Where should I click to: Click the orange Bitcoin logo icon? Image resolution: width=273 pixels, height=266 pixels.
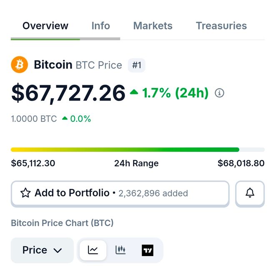[19, 65]
